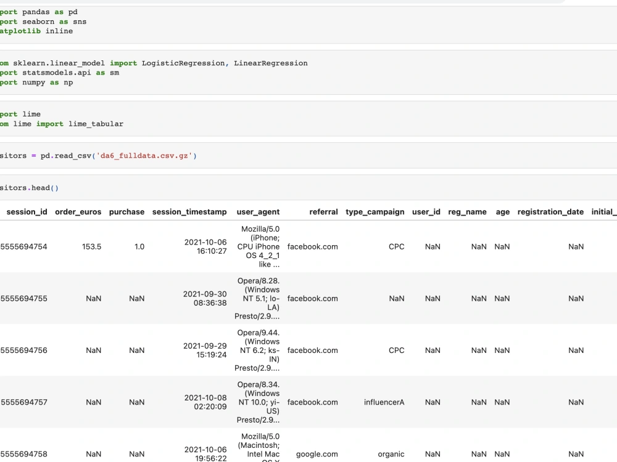Click the order_euros column header
Screen dimensions: 617x462
pos(78,211)
